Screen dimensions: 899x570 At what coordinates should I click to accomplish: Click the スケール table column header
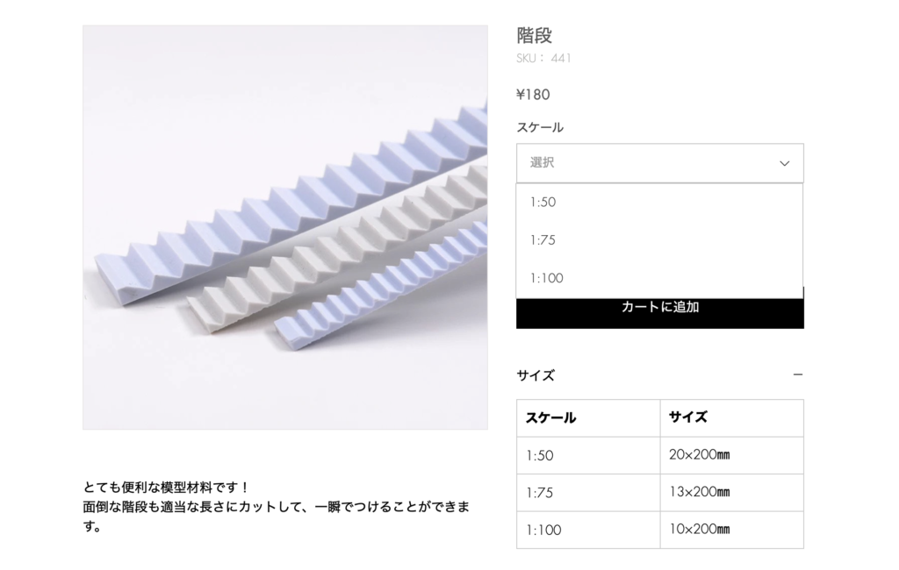(x=588, y=418)
